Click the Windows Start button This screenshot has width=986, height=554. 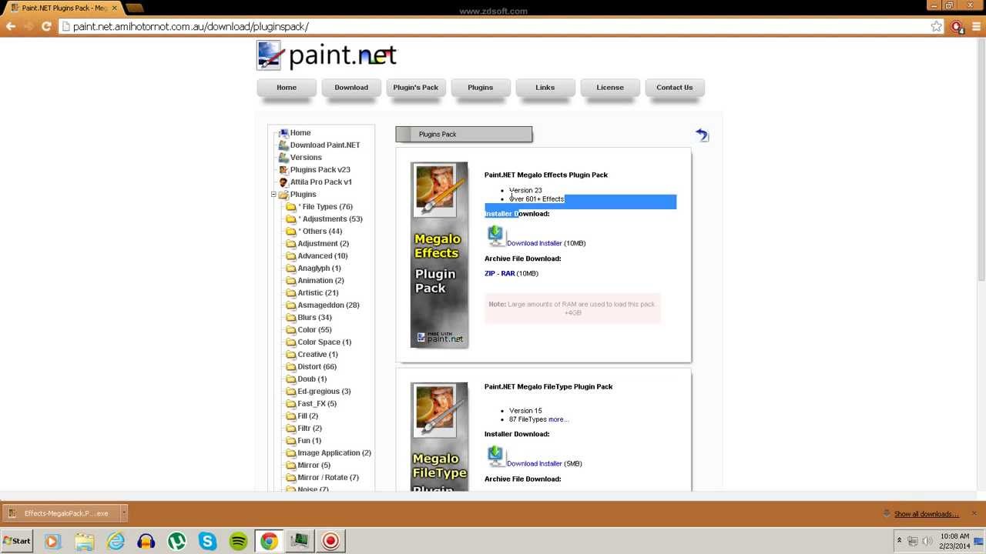click(x=17, y=541)
